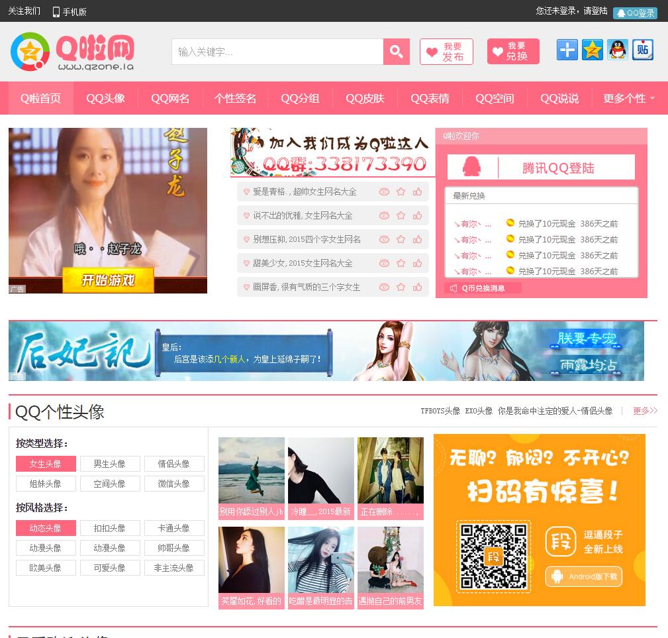The width and height of the screenshot is (668, 638).
Task: Click the speaker icon by Q币兑换消息
Action: (x=453, y=289)
